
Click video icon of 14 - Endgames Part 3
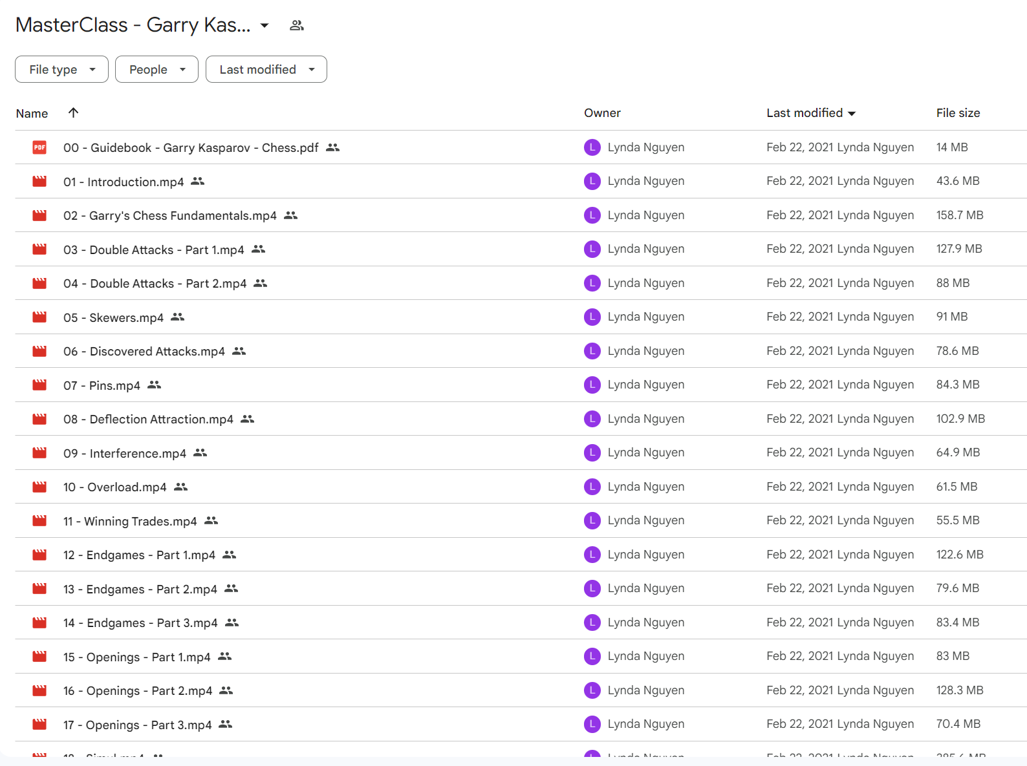pyautogui.click(x=39, y=622)
